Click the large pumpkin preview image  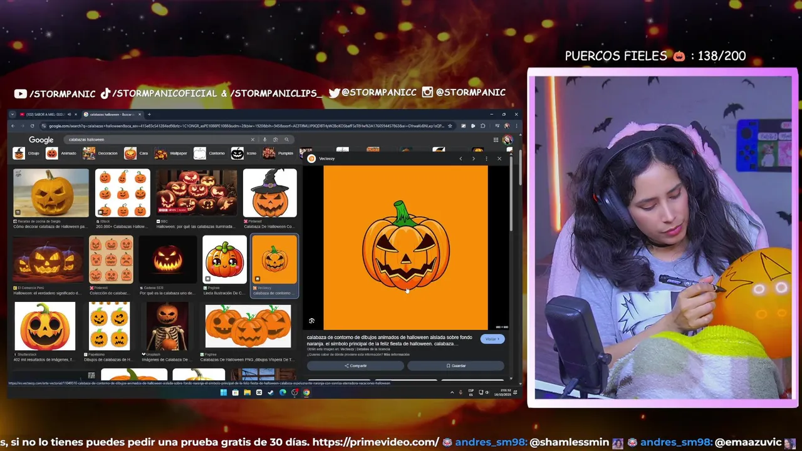click(405, 247)
